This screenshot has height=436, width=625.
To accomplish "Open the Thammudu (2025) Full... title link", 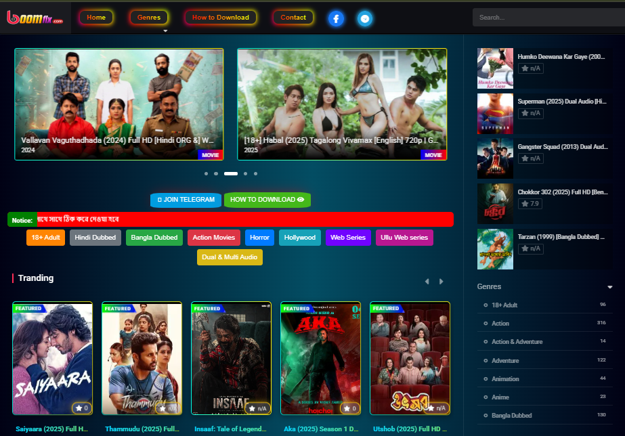I will click(x=142, y=429).
